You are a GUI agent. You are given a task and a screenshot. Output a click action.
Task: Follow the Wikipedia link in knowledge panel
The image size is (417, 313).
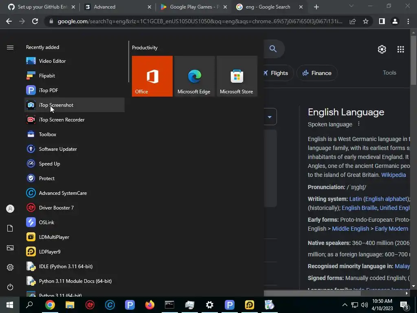coord(393,175)
